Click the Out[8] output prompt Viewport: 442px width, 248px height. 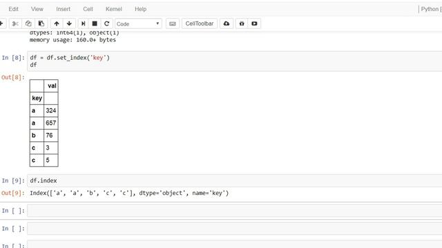tap(13, 77)
